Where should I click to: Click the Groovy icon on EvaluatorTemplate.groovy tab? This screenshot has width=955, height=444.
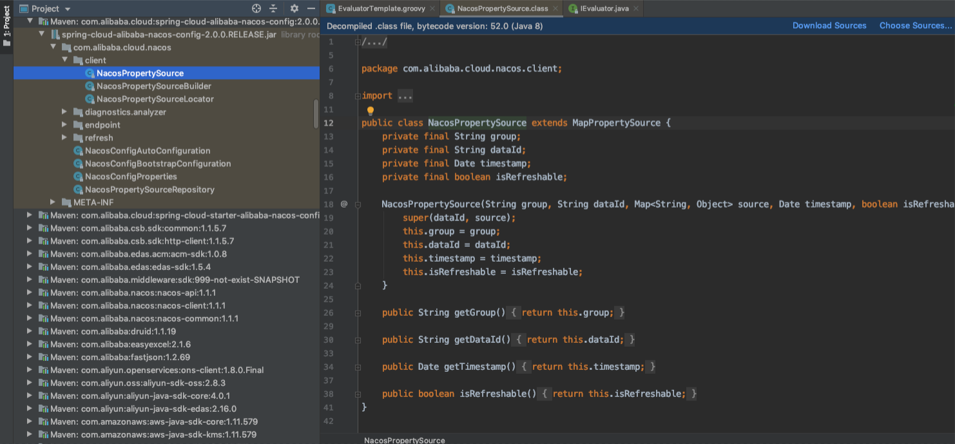point(331,10)
